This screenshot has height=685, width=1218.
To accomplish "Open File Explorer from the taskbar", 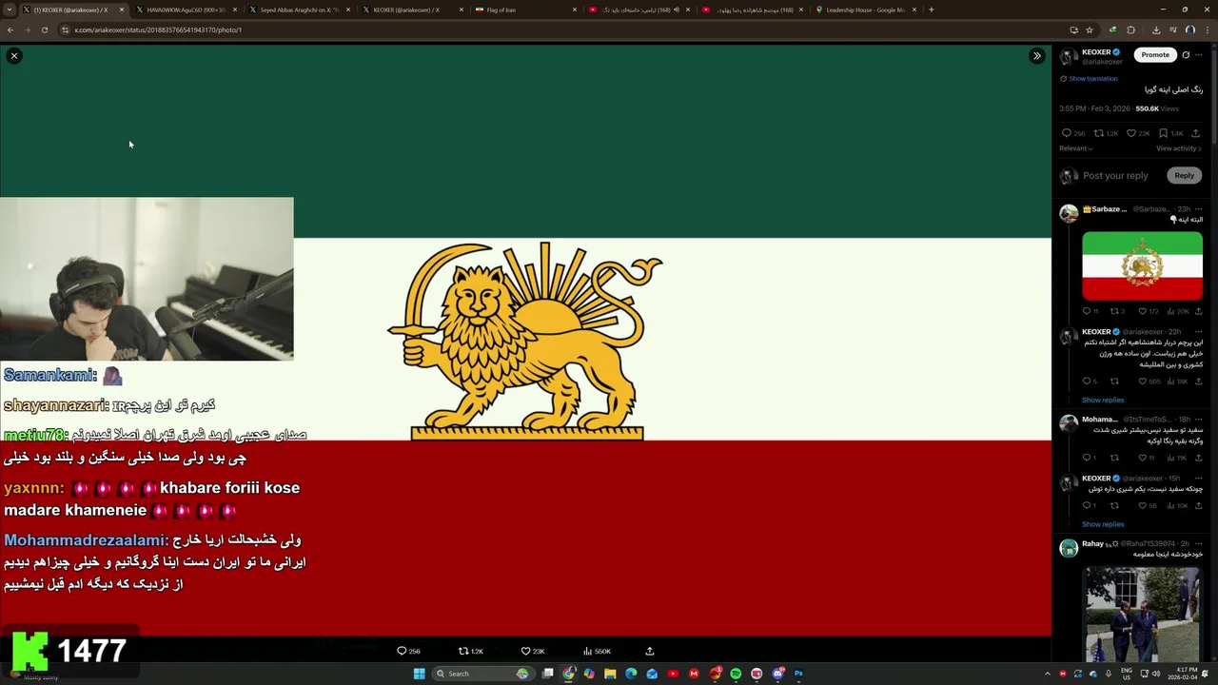I will tap(610, 674).
